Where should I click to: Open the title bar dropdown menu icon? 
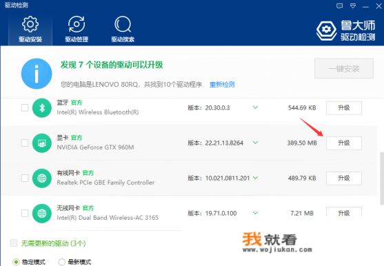pos(353,6)
